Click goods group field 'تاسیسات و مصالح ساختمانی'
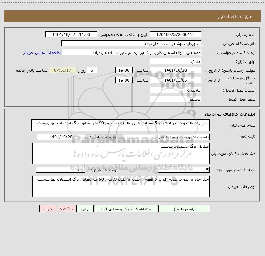Viewport: 265px width, 256px height. point(167,137)
